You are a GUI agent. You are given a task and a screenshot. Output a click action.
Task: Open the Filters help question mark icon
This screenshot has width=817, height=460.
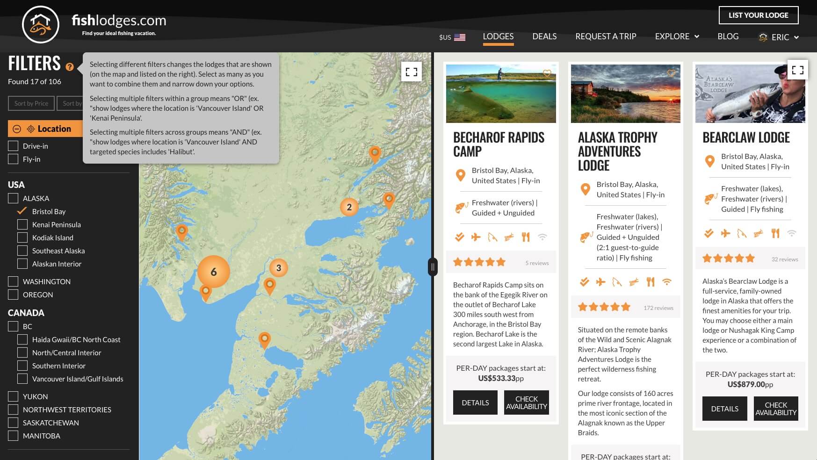(x=70, y=67)
